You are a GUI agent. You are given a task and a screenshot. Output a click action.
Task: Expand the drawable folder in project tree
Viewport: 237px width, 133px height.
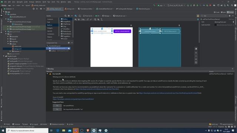[x=8, y=37]
